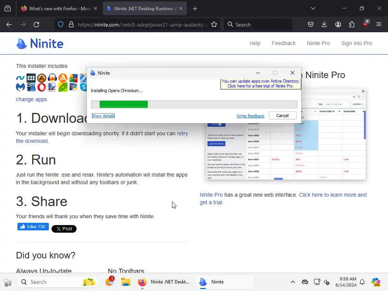Click the Audacity headphones icon
This screenshot has width=388, height=291.
(52, 78)
